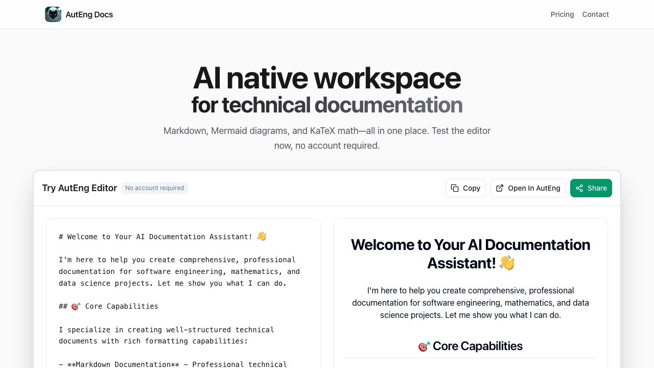This screenshot has height=368, width=654.
Task: Copy the editor content
Action: [465, 188]
